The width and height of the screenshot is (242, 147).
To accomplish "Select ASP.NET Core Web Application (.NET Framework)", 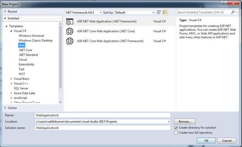I will [120, 41].
